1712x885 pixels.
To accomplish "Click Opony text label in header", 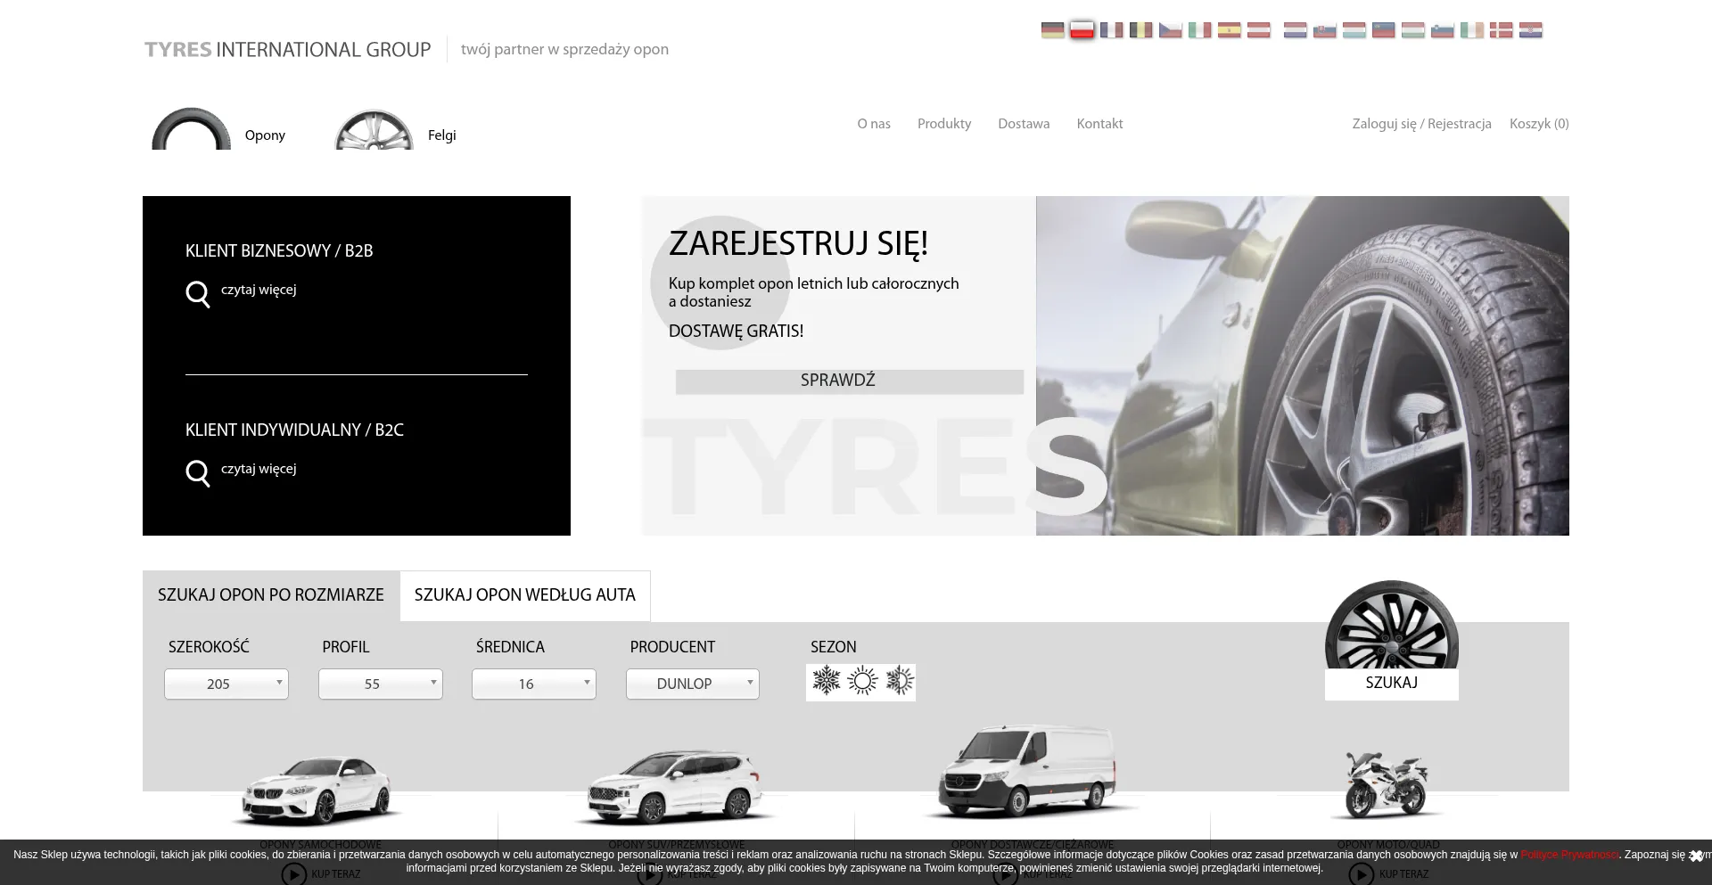I will tap(265, 135).
